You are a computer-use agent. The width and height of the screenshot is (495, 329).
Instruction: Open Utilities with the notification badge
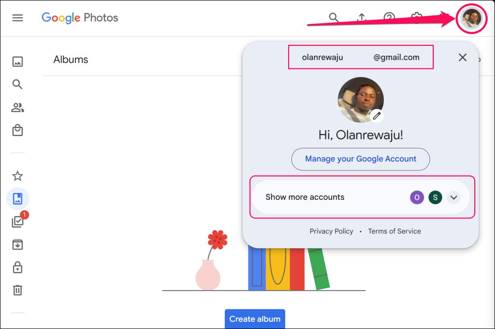(x=18, y=221)
